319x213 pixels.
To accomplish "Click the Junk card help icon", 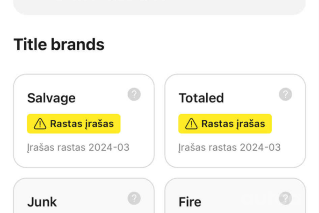I will click(134, 198).
